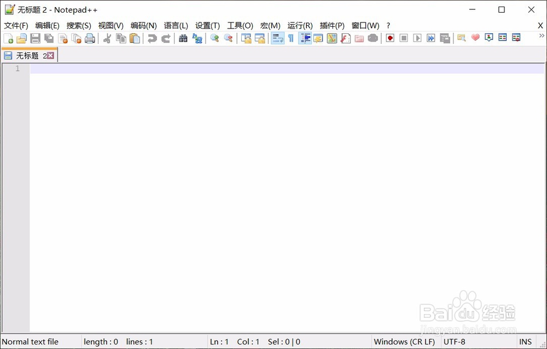Click the Cut scissors icon
547x349 pixels.
[107, 38]
